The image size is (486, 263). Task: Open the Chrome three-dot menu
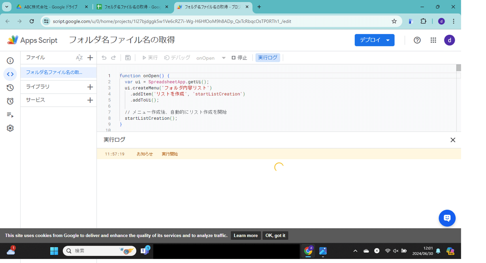click(x=453, y=21)
